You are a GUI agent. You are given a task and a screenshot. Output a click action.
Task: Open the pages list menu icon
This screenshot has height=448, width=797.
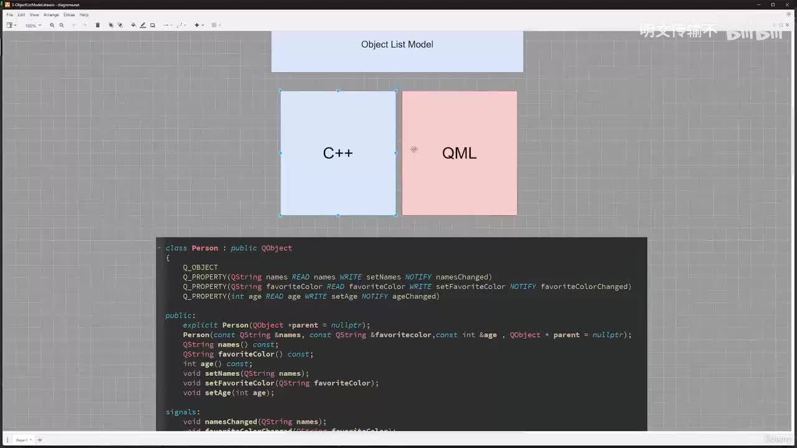coord(7,440)
